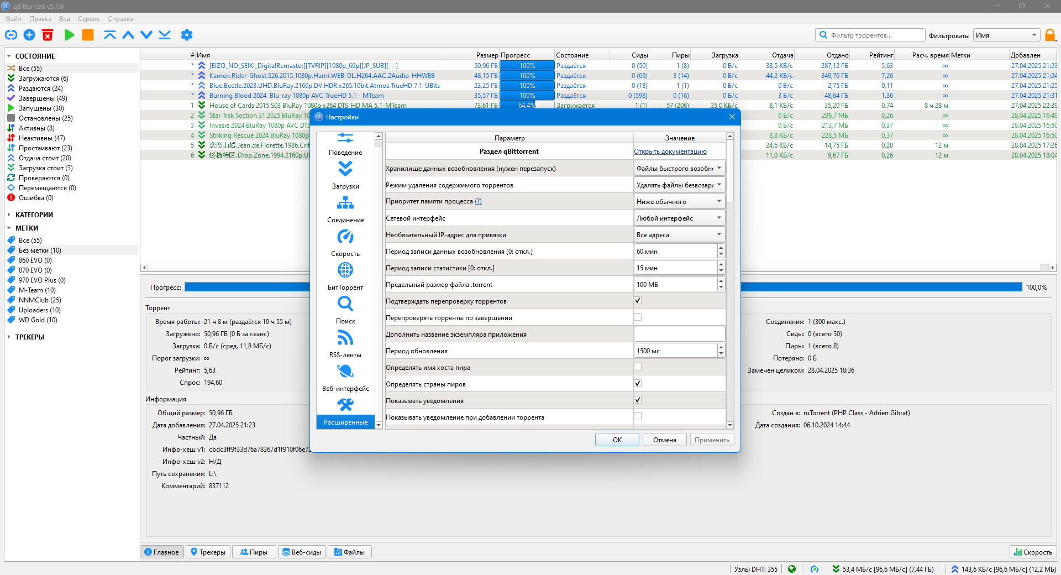Collapse the СОСТОЯНИЕ sidebar section
The image size is (1061, 575).
pos(9,56)
